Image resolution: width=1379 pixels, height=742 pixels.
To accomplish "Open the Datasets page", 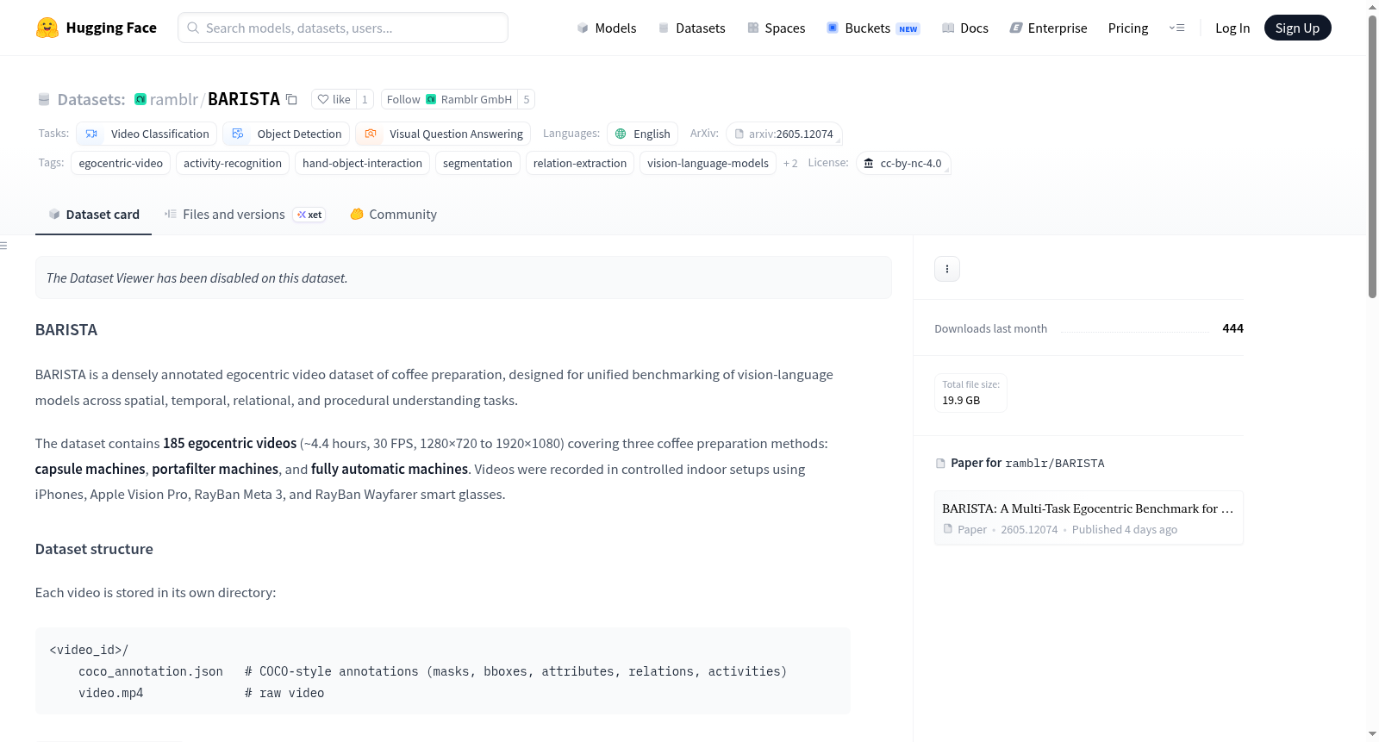I will point(691,28).
